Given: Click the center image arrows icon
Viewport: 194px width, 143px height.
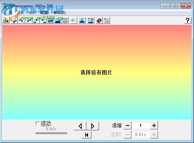Looking at the screenshot, I should pyautogui.click(x=14, y=21).
